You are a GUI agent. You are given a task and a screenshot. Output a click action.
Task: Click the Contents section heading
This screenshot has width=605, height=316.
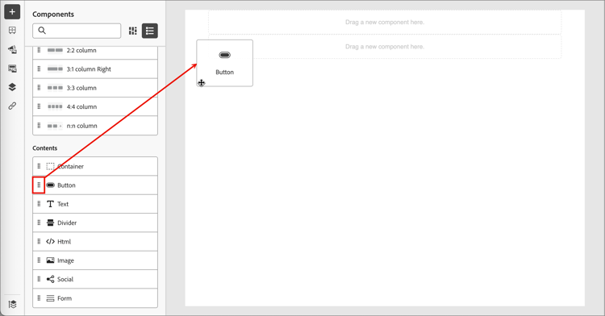(44, 148)
